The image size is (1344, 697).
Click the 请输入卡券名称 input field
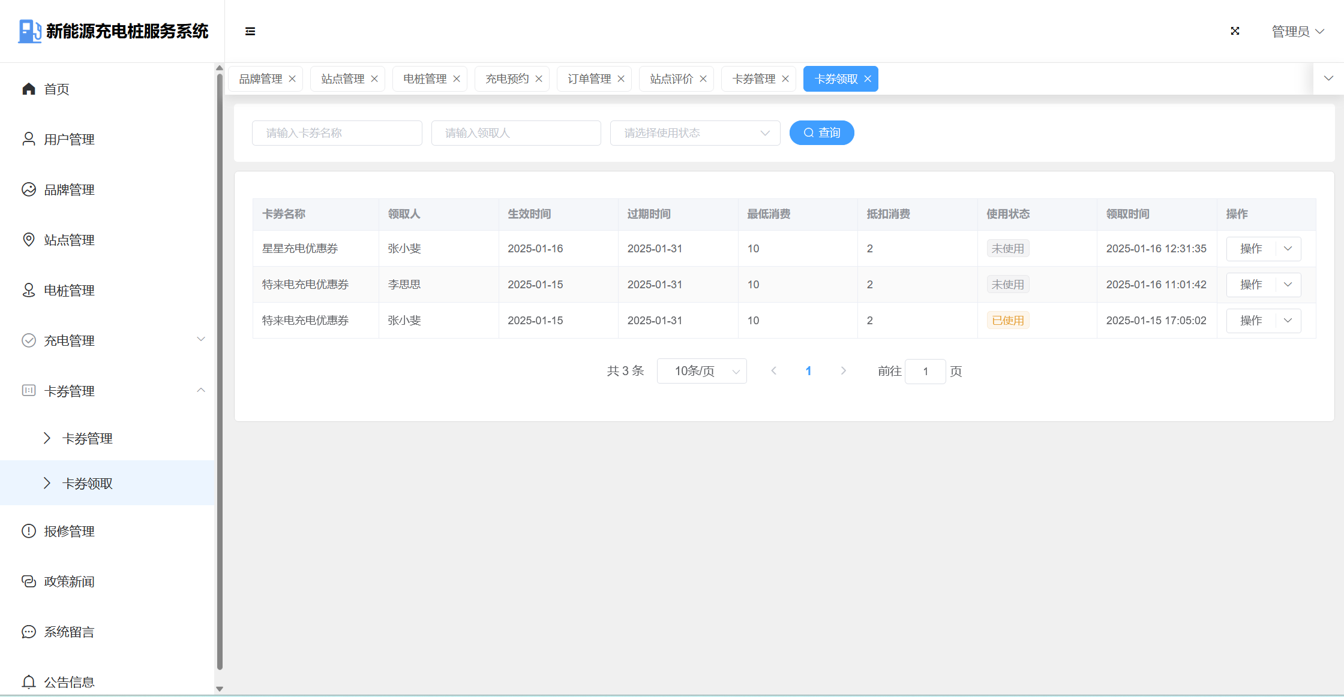tap(337, 133)
